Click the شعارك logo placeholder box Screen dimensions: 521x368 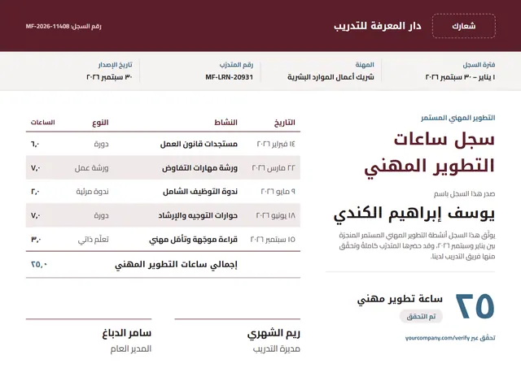[x=464, y=26]
